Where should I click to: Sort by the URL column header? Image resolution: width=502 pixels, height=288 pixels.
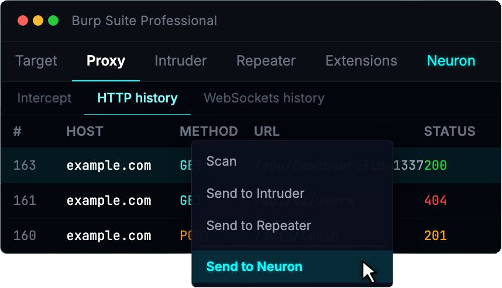[267, 131]
